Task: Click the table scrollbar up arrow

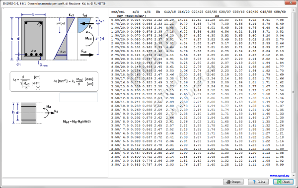Action: tap(294, 10)
